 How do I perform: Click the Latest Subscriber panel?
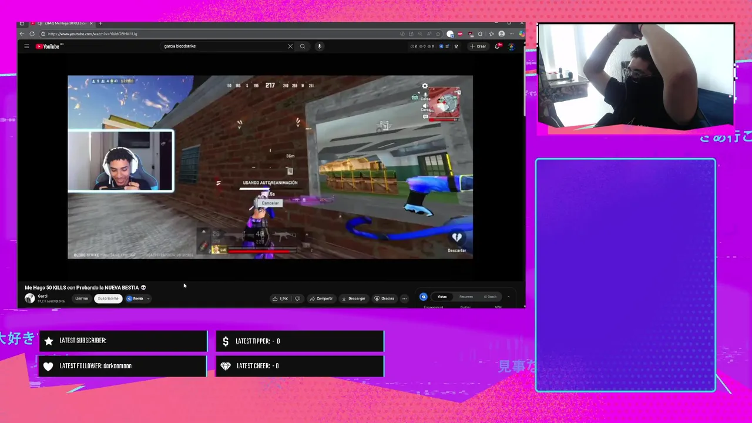tap(123, 341)
